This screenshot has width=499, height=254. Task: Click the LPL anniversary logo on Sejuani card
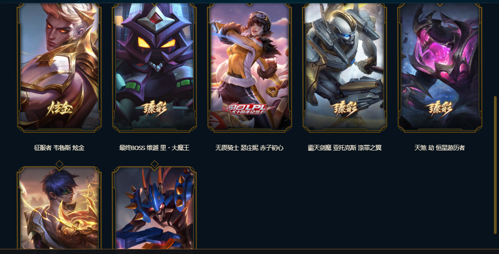point(249,108)
